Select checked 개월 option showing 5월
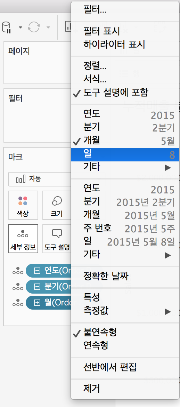Screen dimensions: 180x407 [125, 141]
